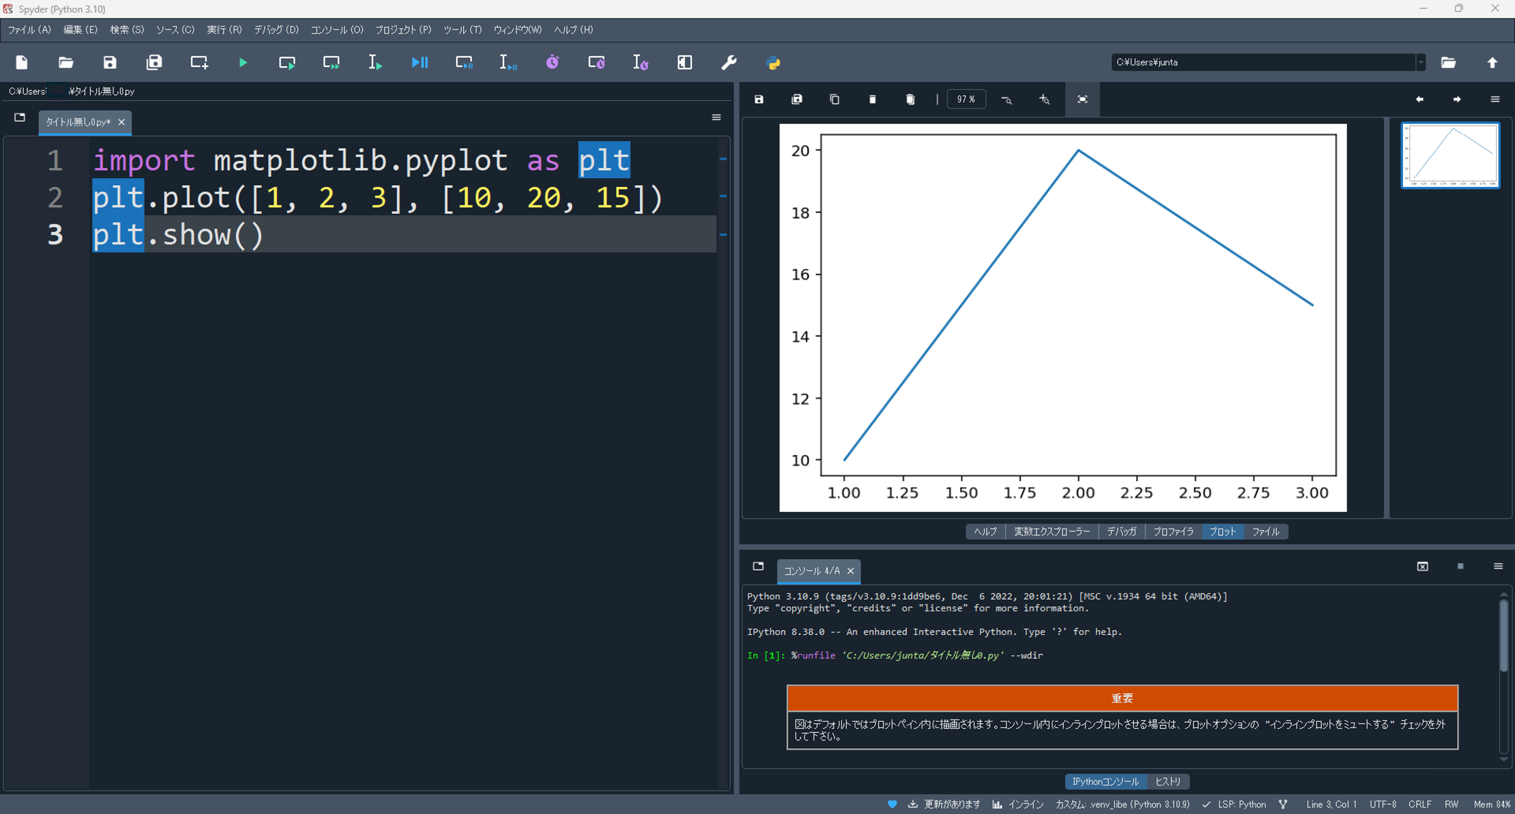Run file in profiler icon

click(x=552, y=62)
